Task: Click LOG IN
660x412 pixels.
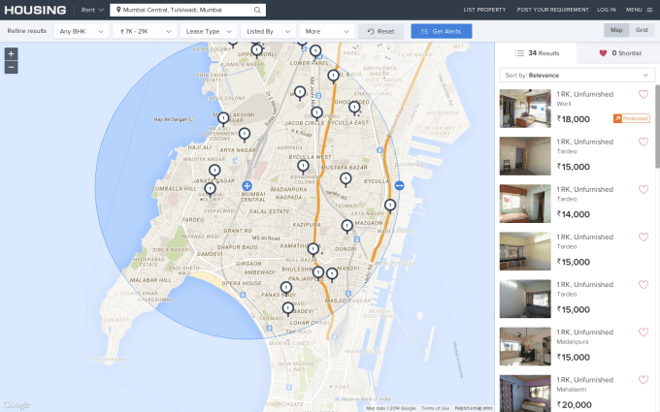Action: [606, 10]
